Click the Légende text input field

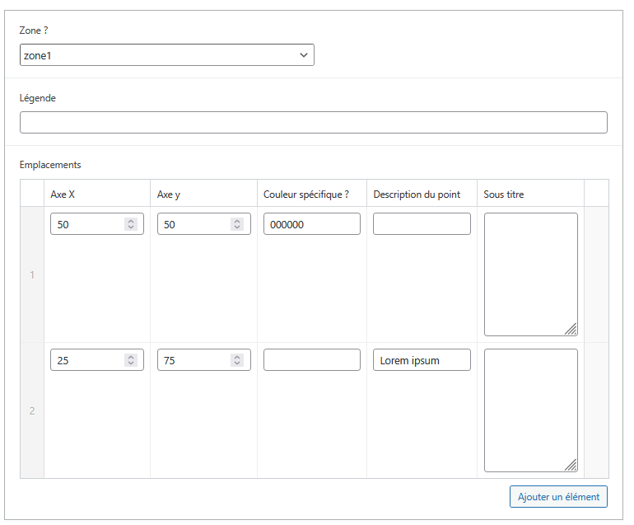tap(313, 123)
